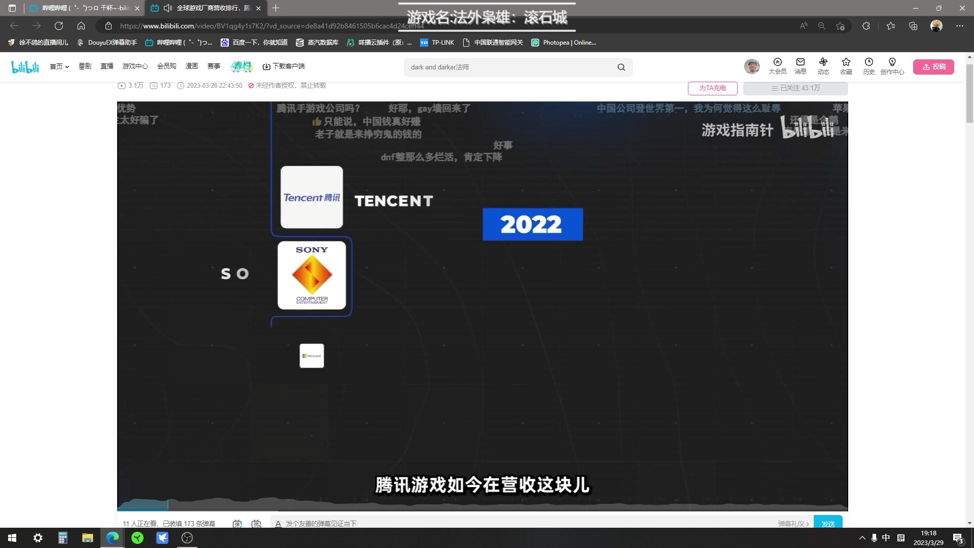Click the 为TA充电 button

tap(712, 88)
